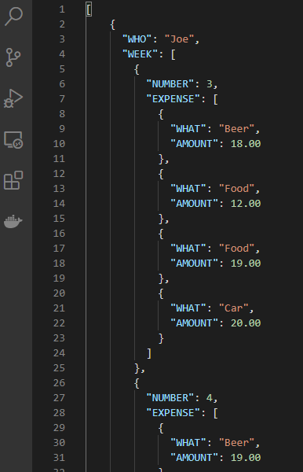Viewport: 303px width, 472px height.
Task: Click the 18.00 amount on line 10
Action: (246, 144)
